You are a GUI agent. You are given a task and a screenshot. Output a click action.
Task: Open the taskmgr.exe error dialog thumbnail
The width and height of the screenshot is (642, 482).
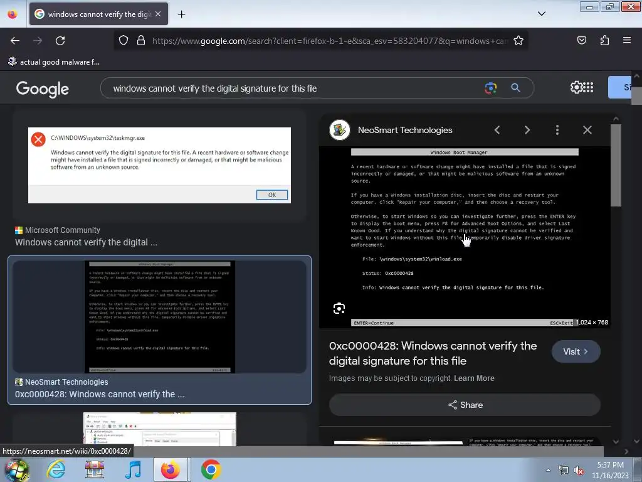[159, 165]
